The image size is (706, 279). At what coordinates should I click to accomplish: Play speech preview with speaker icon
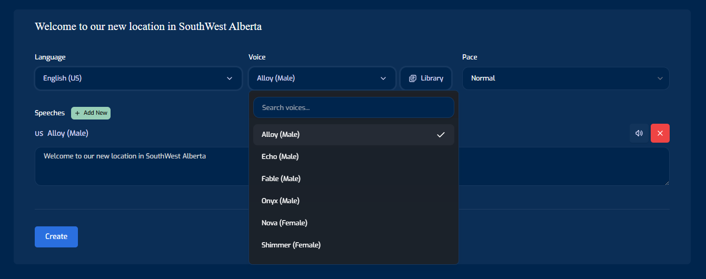(x=639, y=133)
